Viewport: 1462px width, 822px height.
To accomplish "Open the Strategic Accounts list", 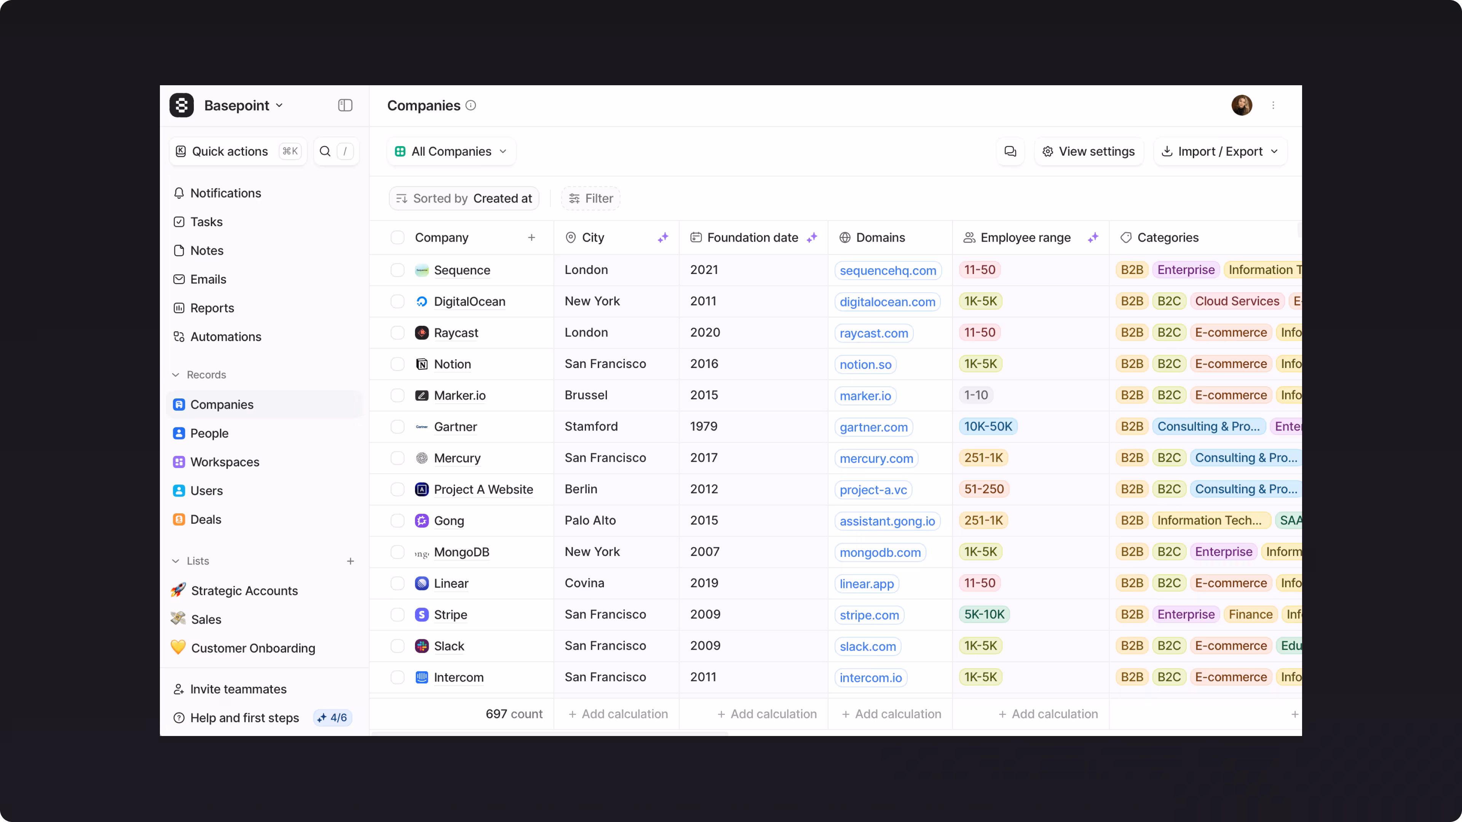I will (x=265, y=591).
